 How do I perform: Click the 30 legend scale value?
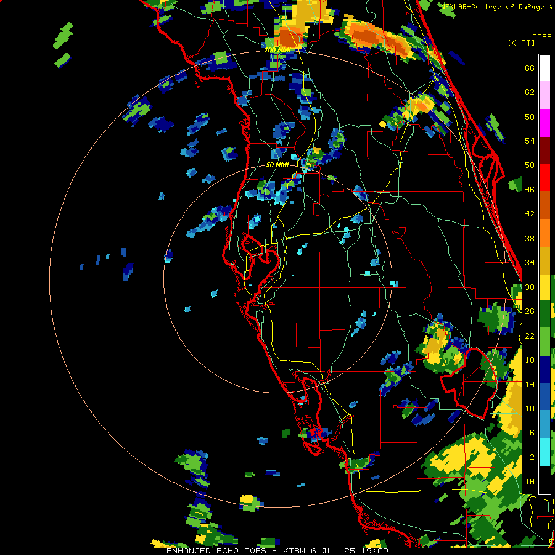(x=530, y=287)
